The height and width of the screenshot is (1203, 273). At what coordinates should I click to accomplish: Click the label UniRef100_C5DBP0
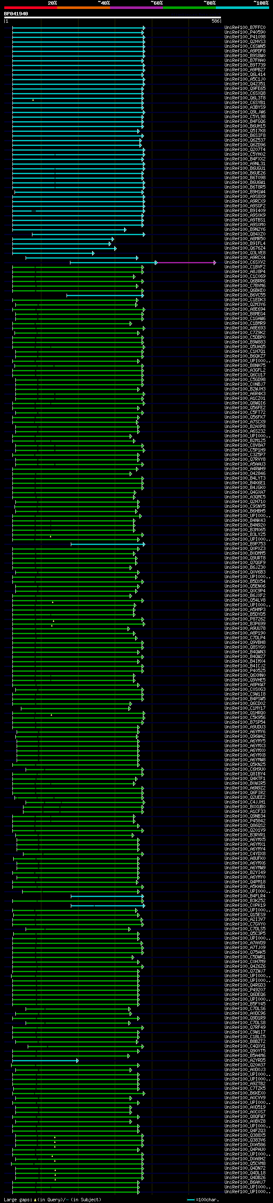click(245, 337)
